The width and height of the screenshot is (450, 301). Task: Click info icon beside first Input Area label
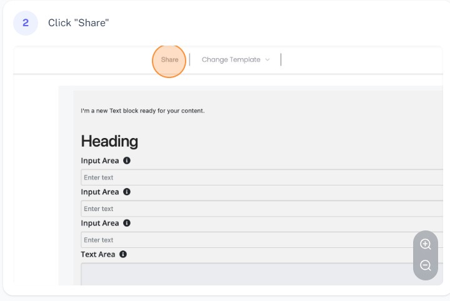(x=127, y=160)
